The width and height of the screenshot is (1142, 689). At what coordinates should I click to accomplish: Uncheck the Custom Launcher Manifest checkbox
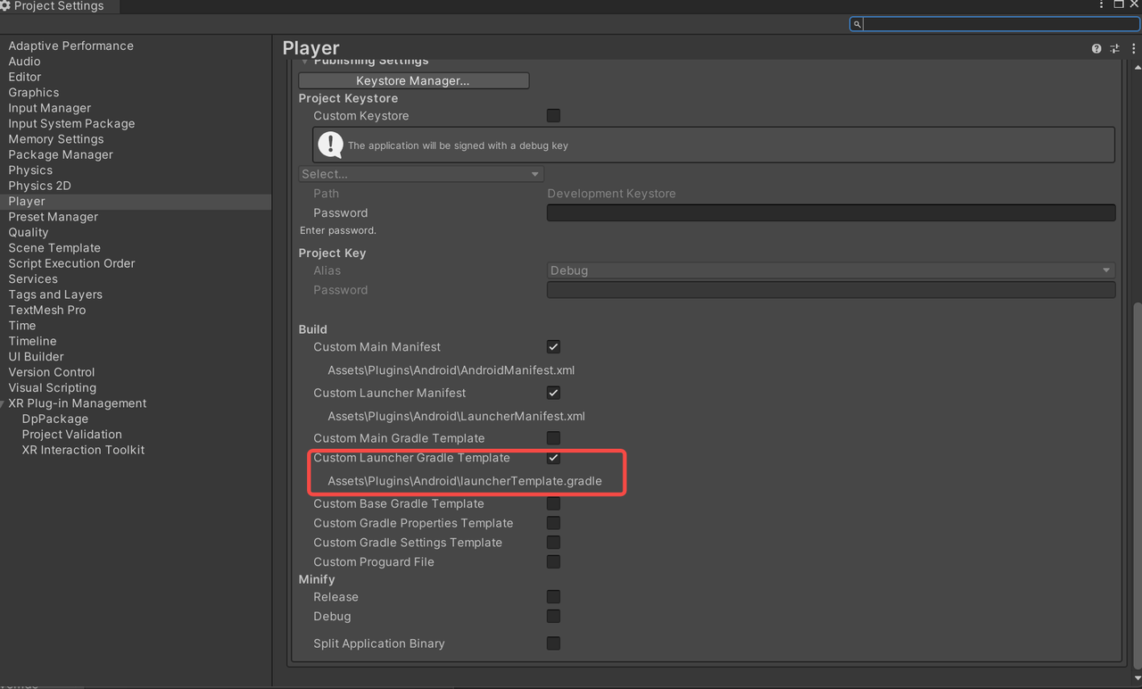(x=553, y=393)
